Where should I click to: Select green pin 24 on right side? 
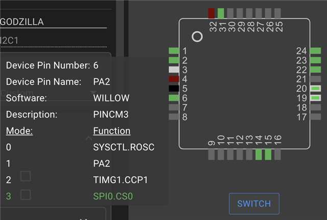[316, 51]
